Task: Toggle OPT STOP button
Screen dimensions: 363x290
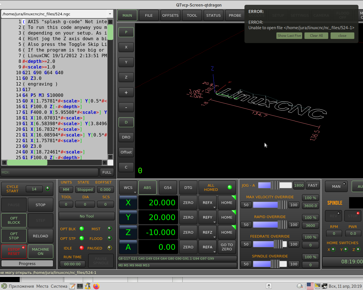Action: click(14, 236)
